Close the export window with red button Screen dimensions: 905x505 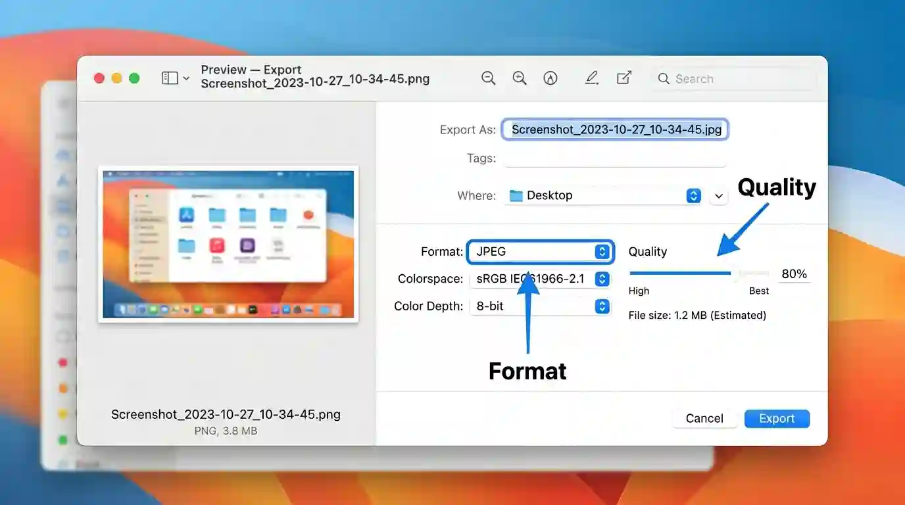tap(99, 78)
